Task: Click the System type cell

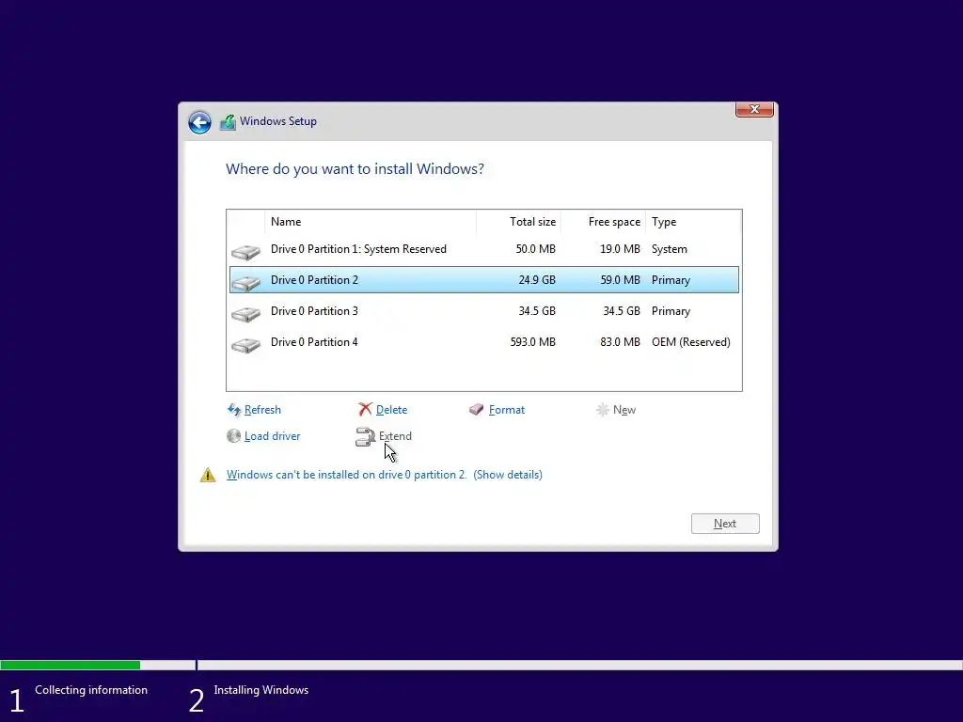Action: [x=670, y=249]
